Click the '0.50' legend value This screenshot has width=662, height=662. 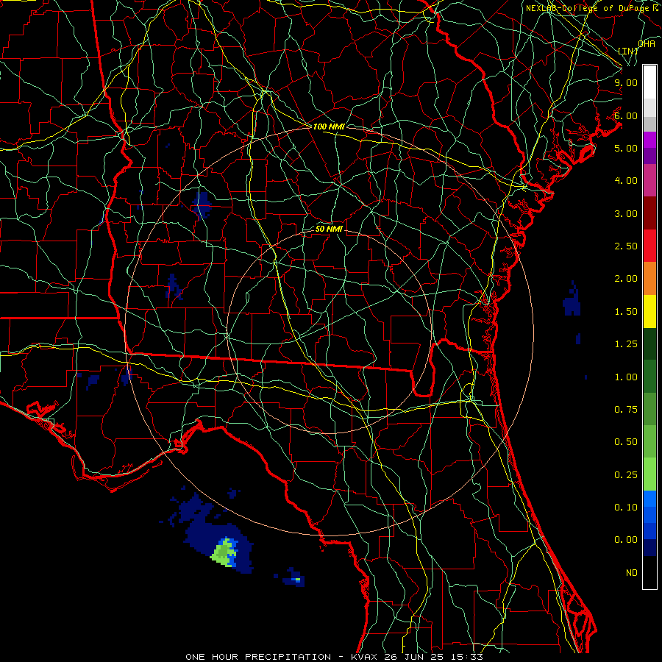[x=626, y=442]
